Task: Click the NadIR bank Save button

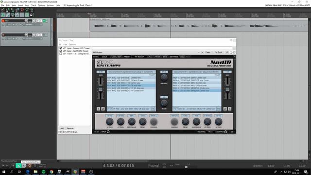Action: click(120, 57)
